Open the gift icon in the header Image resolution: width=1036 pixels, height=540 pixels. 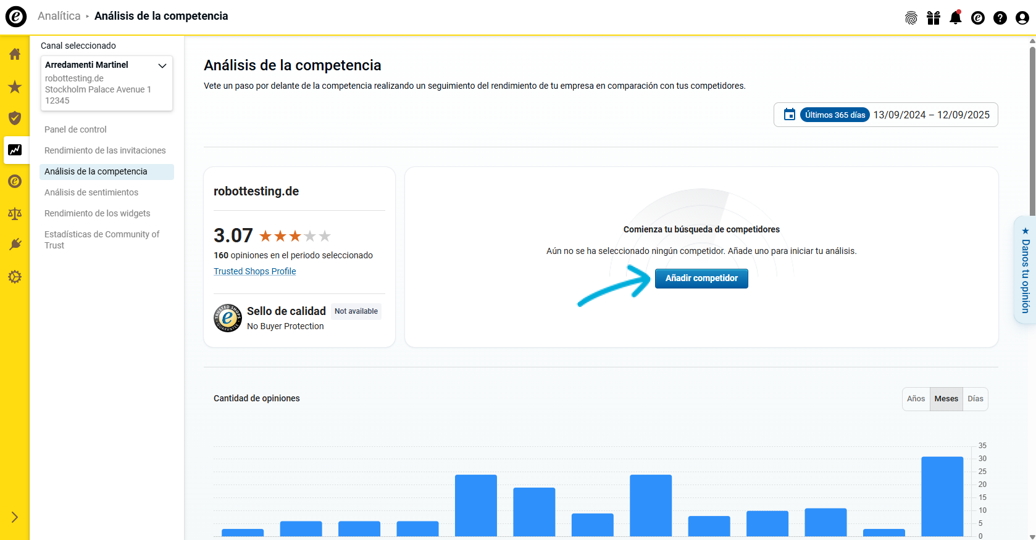click(933, 18)
